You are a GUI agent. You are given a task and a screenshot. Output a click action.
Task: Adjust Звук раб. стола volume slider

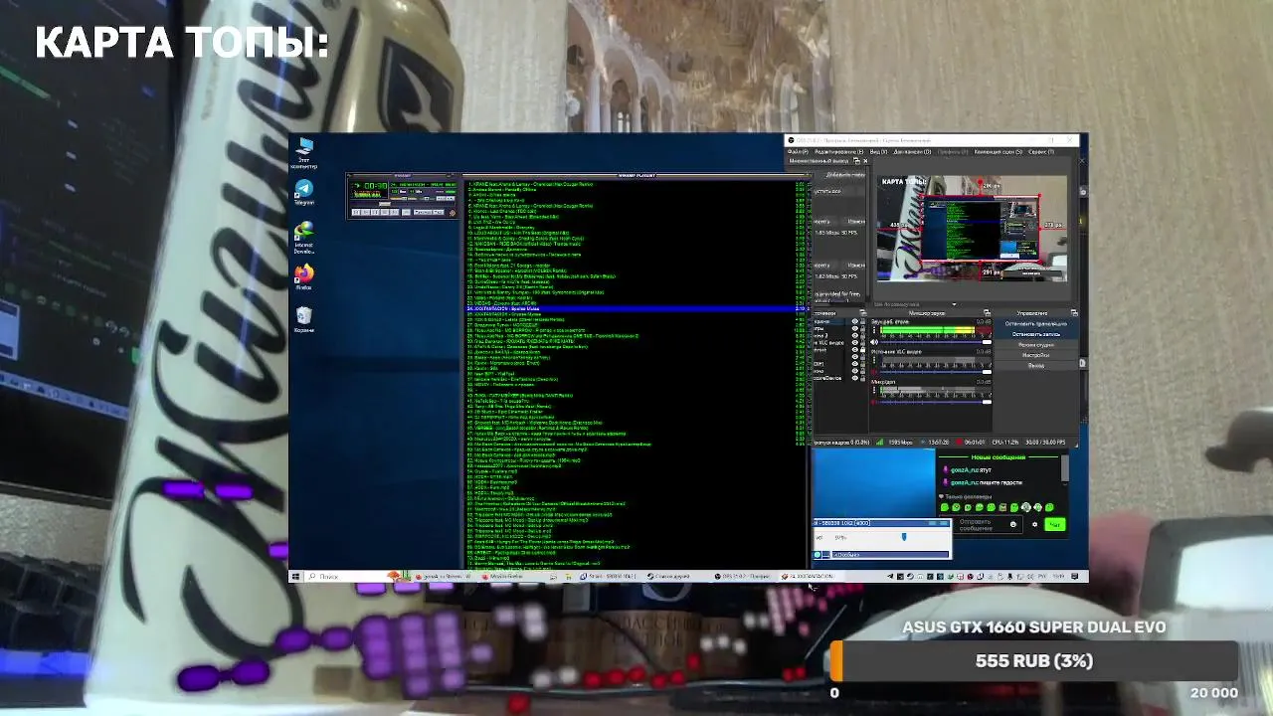coord(935,342)
